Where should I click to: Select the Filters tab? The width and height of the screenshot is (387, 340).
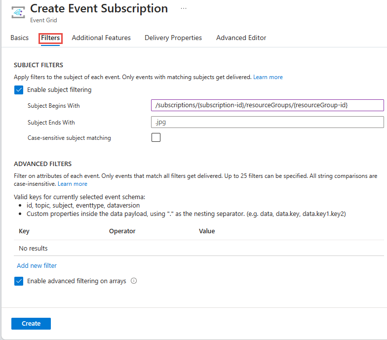(50, 38)
